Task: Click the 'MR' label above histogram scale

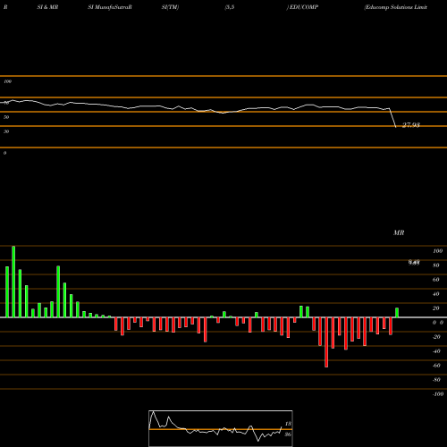Action: tap(399, 232)
